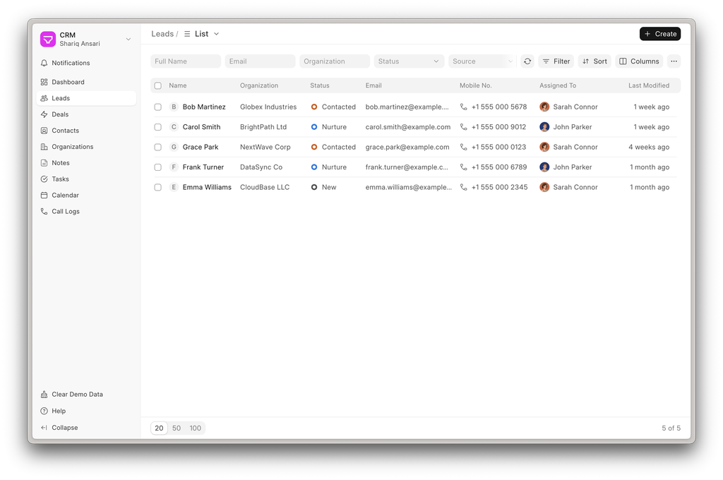Screen dimensions: 723x480
Task: Open the Status filter dropdown
Action: coord(409,61)
